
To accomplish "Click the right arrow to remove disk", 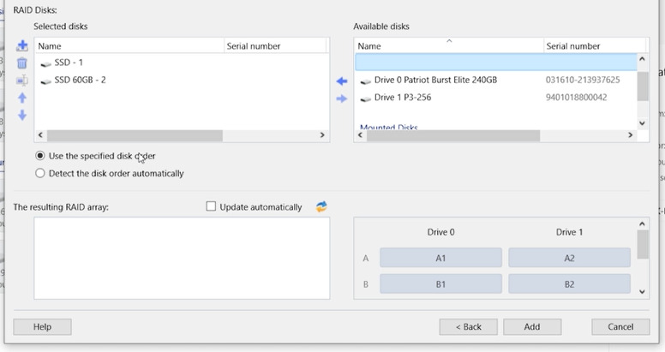I will (x=342, y=98).
